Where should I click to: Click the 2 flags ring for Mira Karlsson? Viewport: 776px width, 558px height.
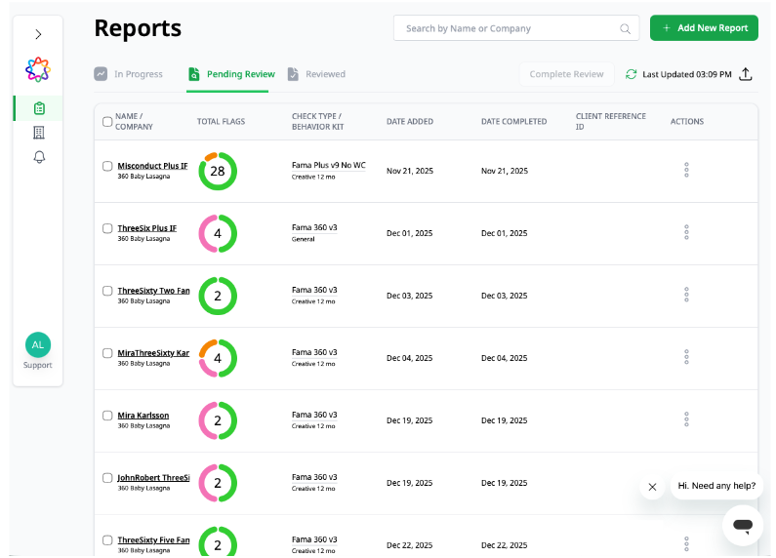point(218,420)
